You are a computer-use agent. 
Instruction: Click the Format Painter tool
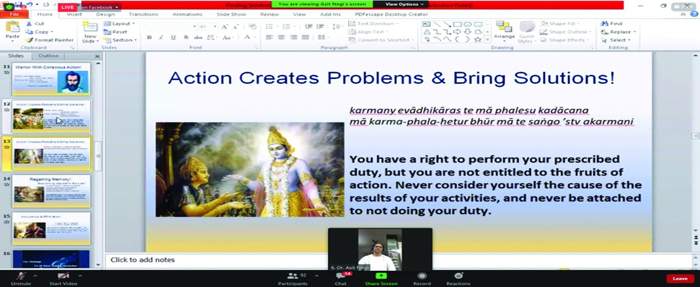pyautogui.click(x=50, y=40)
